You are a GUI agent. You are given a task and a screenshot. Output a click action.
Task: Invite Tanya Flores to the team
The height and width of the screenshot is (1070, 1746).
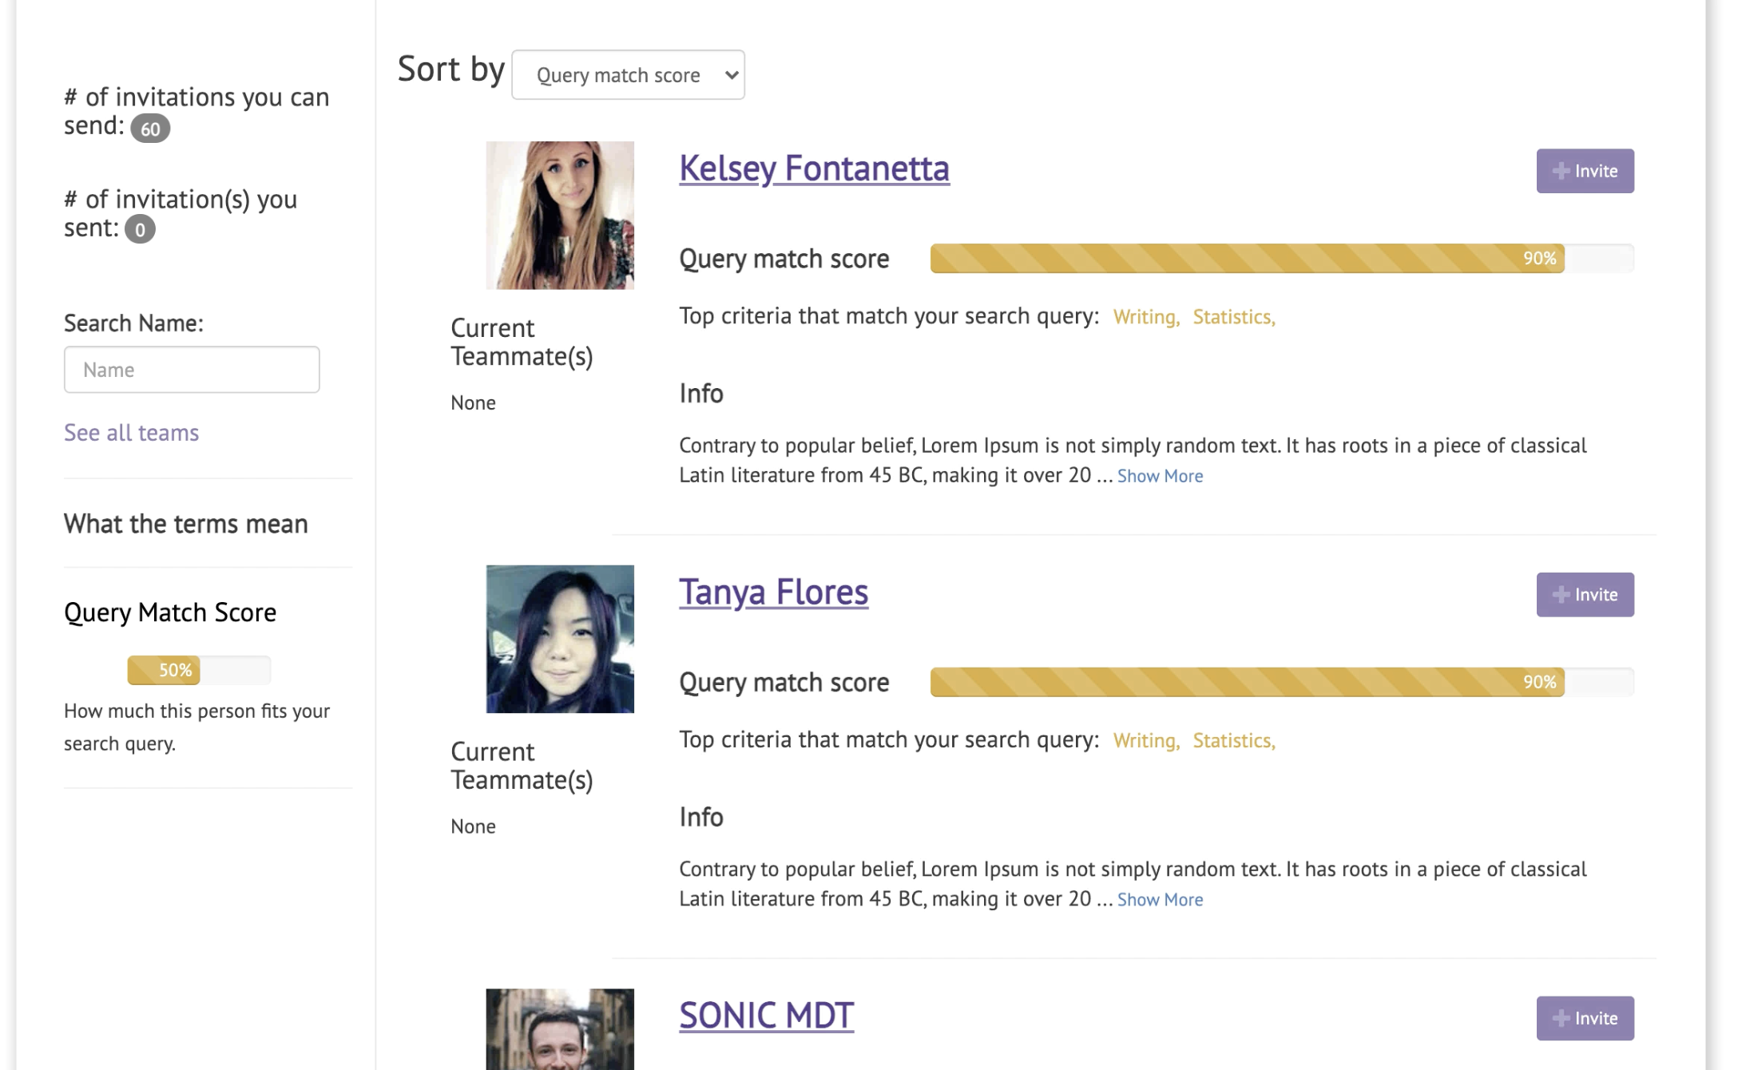pos(1585,595)
